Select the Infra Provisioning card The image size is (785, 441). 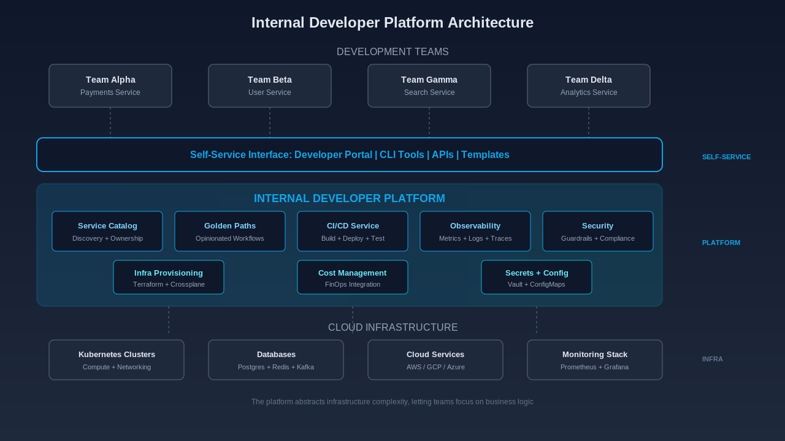click(x=169, y=277)
